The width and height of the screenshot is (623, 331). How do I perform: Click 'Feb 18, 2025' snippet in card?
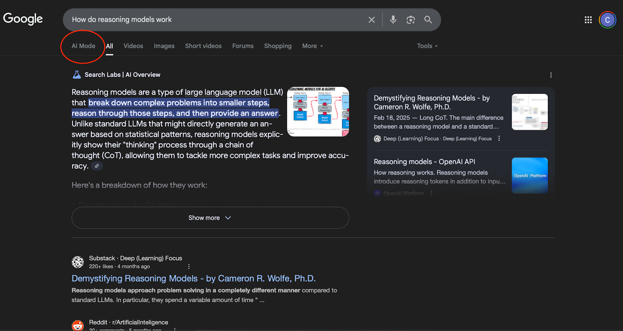click(392, 118)
